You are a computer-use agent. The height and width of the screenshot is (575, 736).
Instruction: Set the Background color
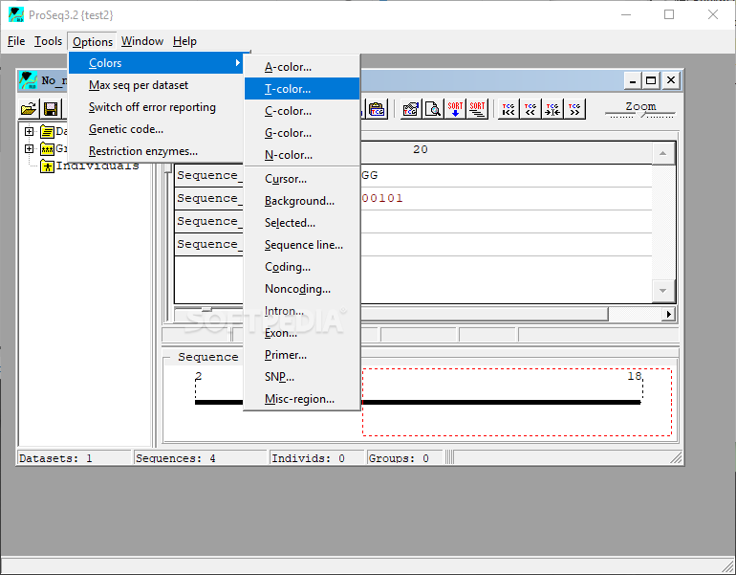point(302,201)
